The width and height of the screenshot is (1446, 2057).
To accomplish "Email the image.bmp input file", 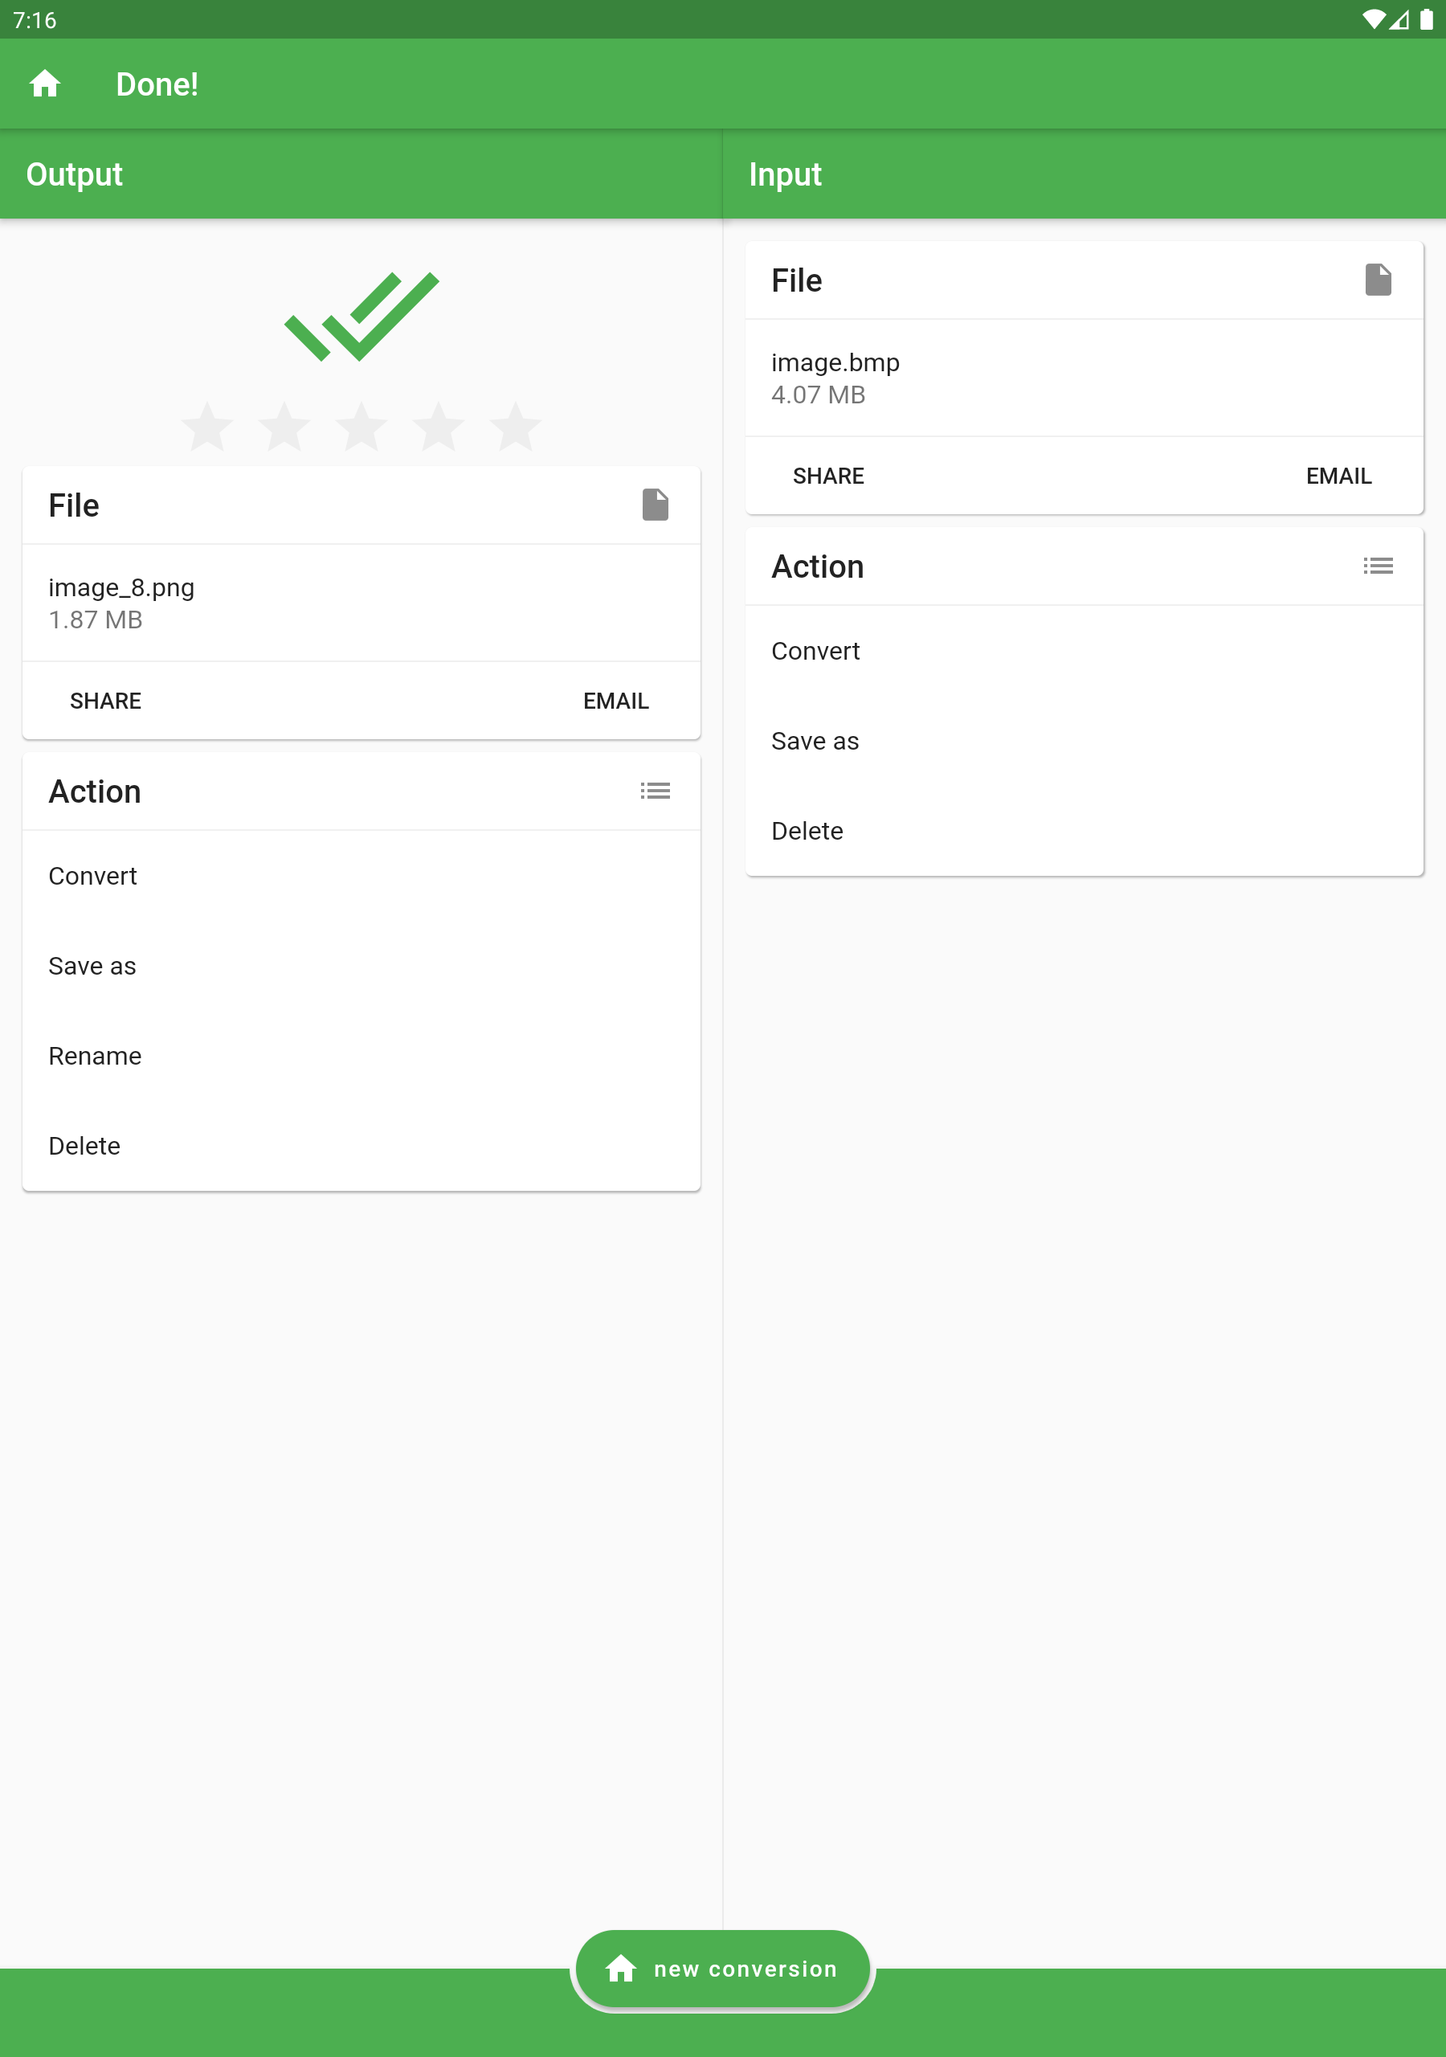I will (1338, 476).
